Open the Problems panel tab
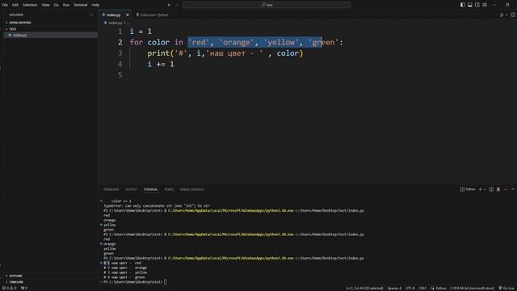Viewport: 517px width, 291px height. click(x=111, y=190)
